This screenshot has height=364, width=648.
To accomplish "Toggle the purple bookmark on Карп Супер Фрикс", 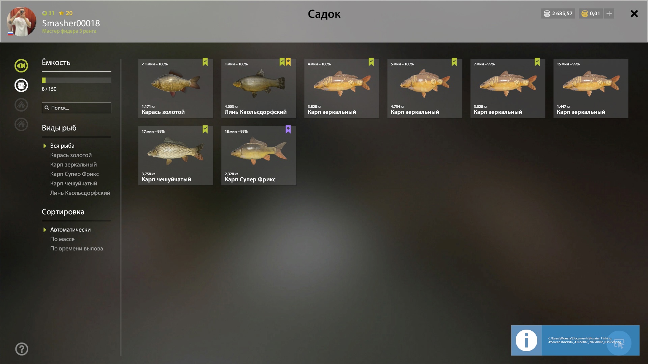I will [x=288, y=129].
